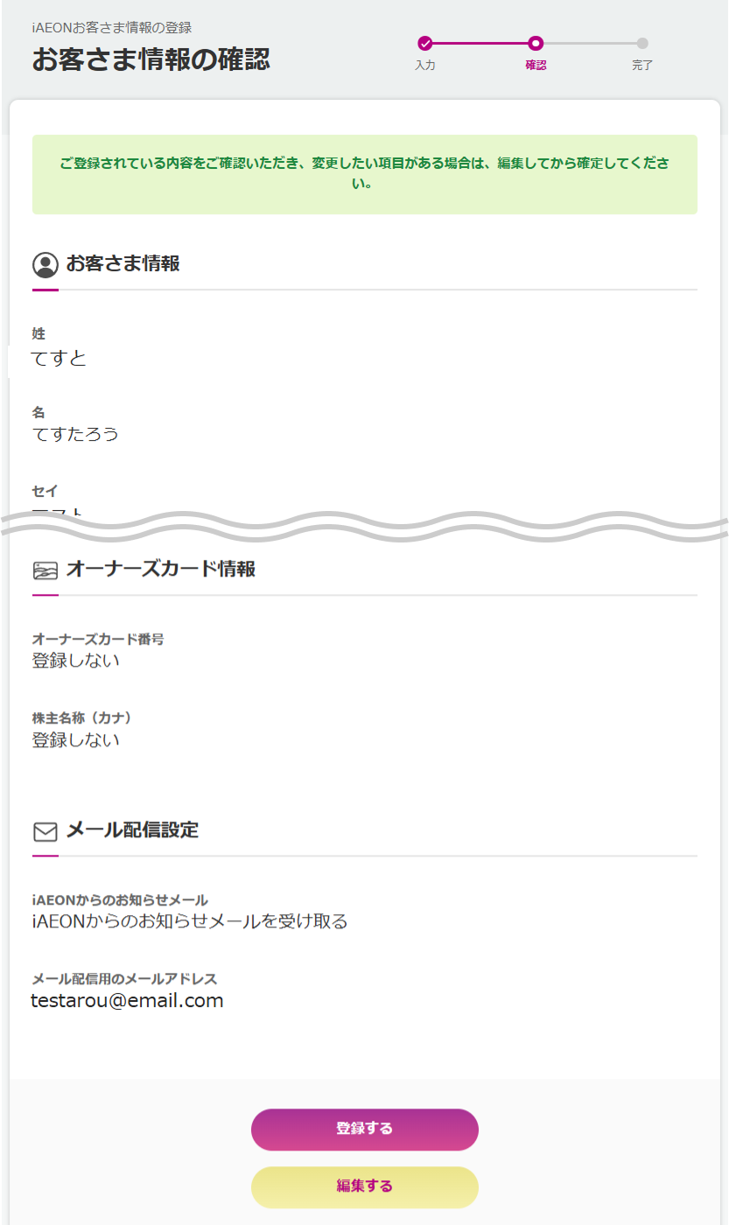
Task: Click the 入力 step label
Action: click(x=425, y=66)
